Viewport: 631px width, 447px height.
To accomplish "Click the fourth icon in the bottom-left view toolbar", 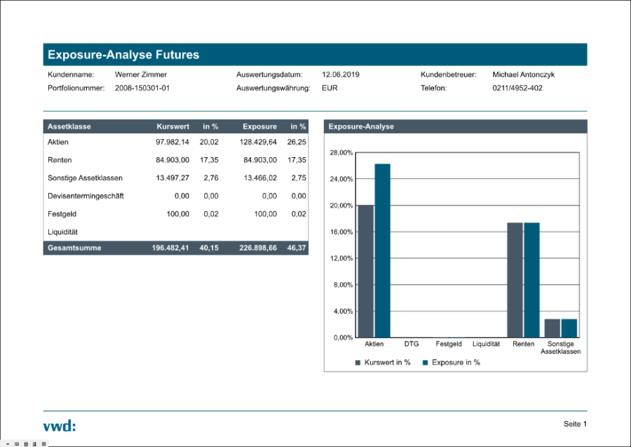I will (x=34, y=443).
